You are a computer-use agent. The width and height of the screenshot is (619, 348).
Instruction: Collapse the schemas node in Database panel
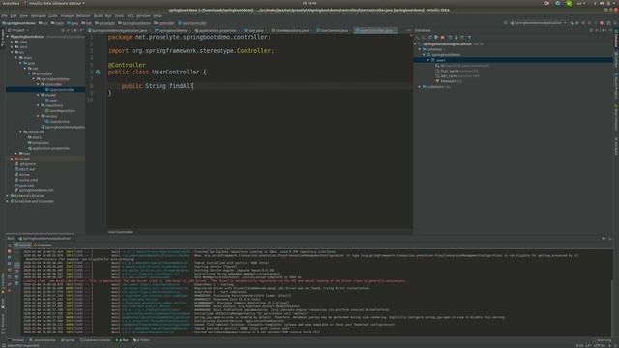coord(420,49)
